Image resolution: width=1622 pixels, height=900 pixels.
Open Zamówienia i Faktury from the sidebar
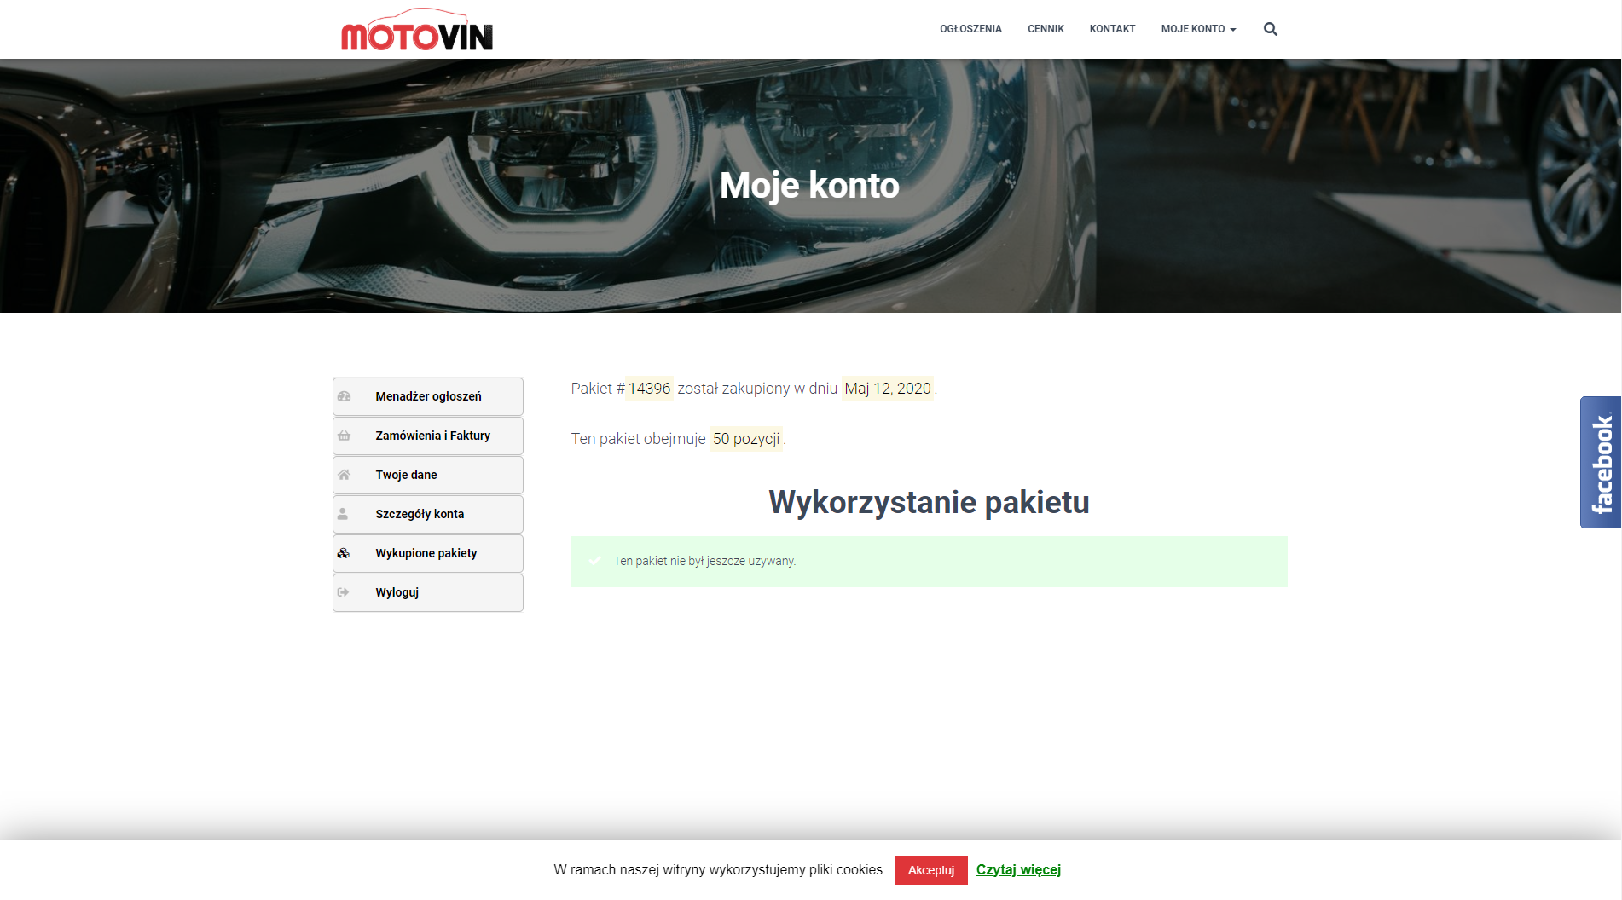pos(432,435)
